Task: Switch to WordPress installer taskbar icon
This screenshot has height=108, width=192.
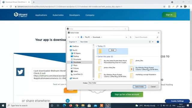Action: (x=108, y=106)
